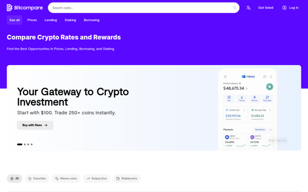Click the Nexo app phone mockup image

coord(248,110)
